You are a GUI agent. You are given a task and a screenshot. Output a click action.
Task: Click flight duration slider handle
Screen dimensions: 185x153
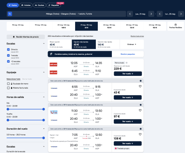pyautogui.click(x=44, y=138)
